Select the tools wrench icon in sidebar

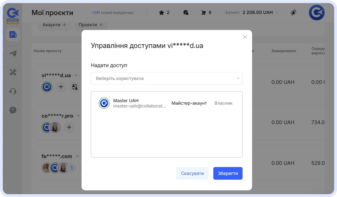[13, 72]
